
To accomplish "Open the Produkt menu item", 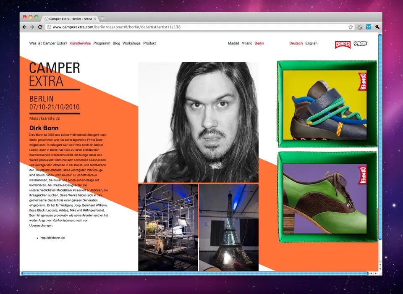I will (x=149, y=43).
